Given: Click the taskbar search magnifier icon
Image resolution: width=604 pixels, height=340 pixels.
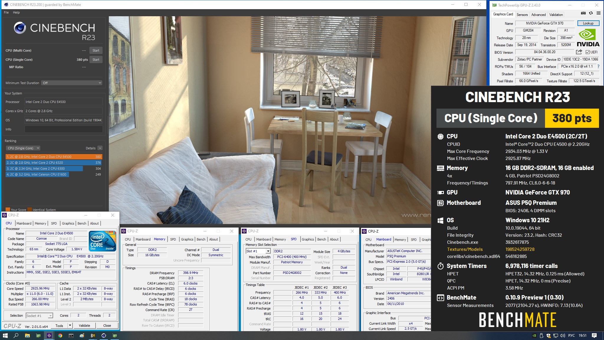Looking at the screenshot, I should click(16, 336).
